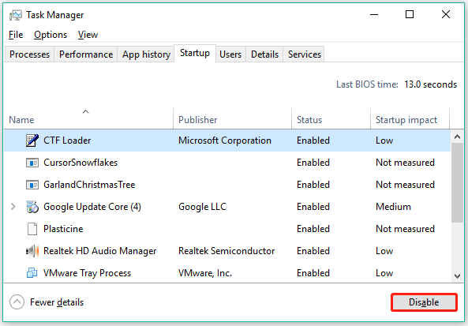The image size is (468, 326).
Task: Click the VMware, Inc. publisher cell
Action: (x=205, y=273)
